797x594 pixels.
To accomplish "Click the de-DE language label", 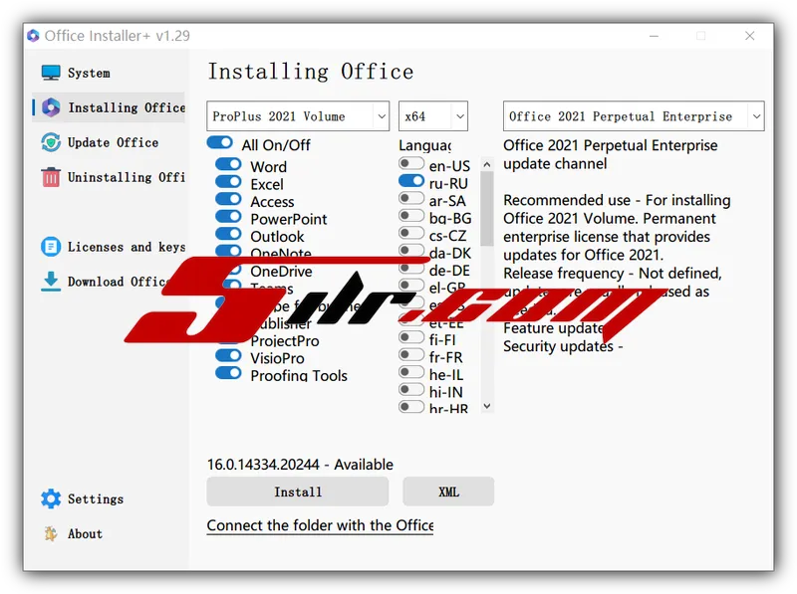I will tap(450, 271).
